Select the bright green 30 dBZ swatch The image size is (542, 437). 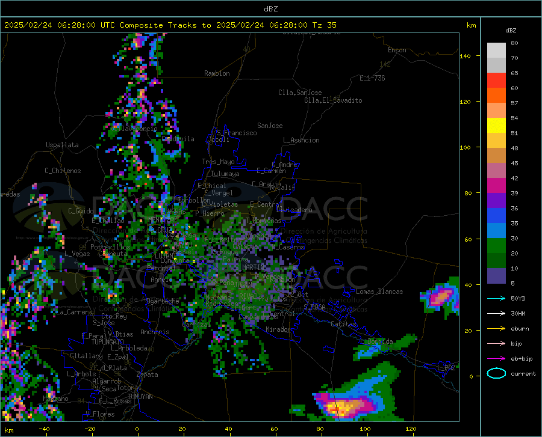point(496,246)
